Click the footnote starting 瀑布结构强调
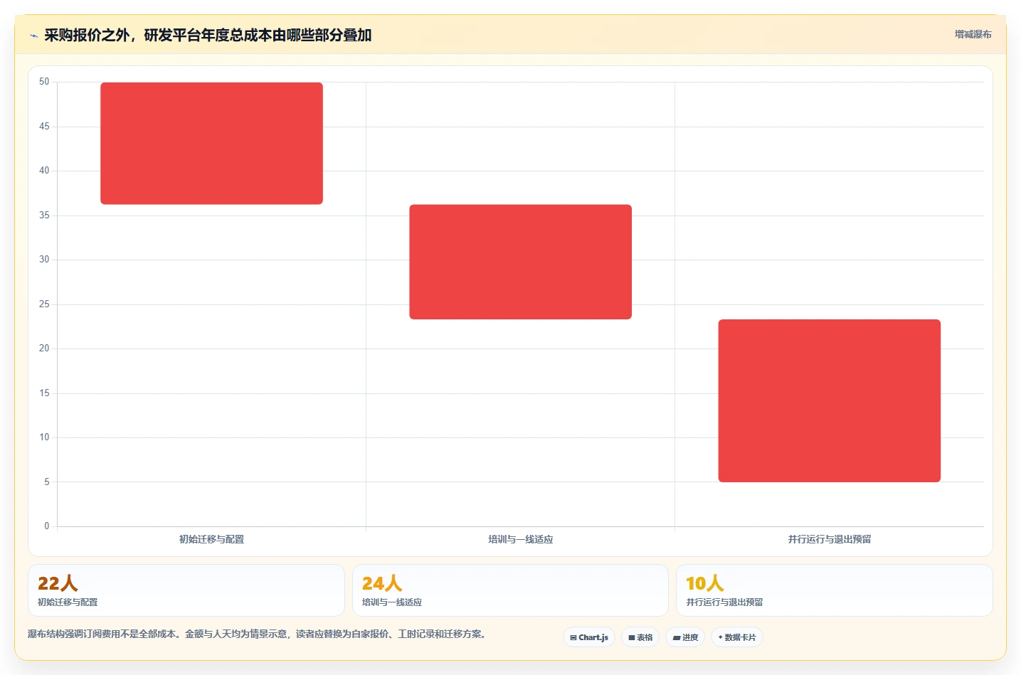The width and height of the screenshot is (1021, 675). pos(258,634)
